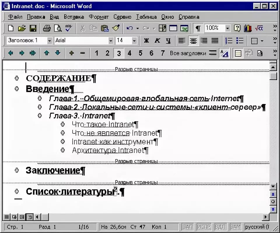280x233 pixels.
Task: Open the Правка menu
Action: (36, 17)
